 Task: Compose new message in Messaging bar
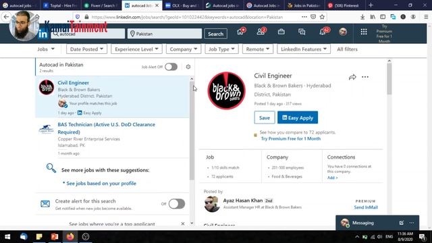[x=402, y=223]
